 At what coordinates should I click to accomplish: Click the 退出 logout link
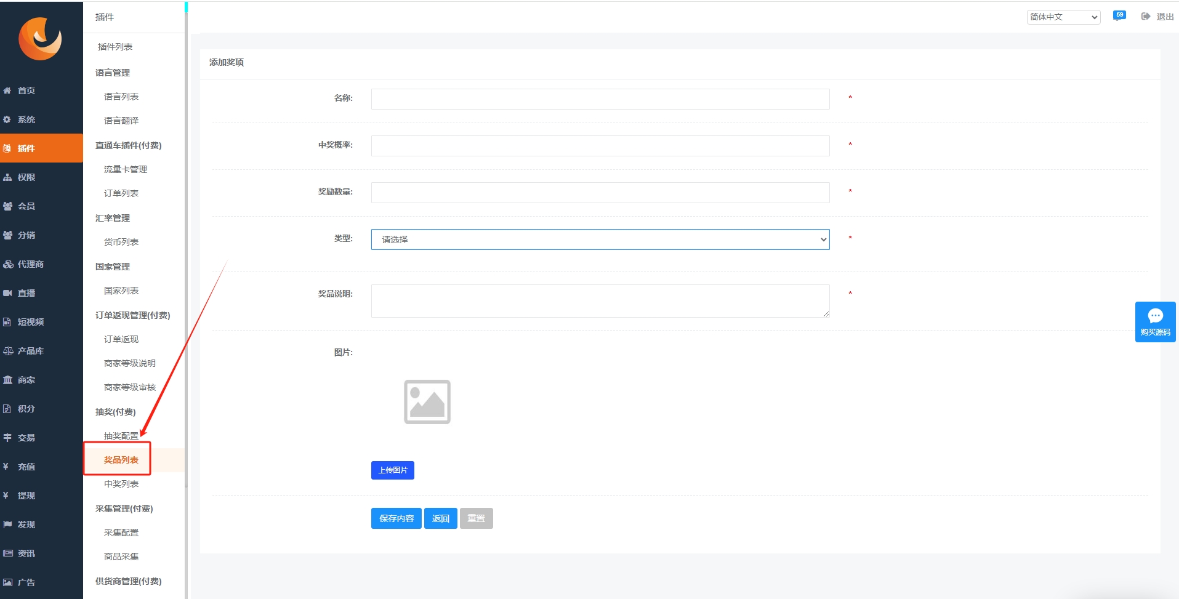[1165, 17]
